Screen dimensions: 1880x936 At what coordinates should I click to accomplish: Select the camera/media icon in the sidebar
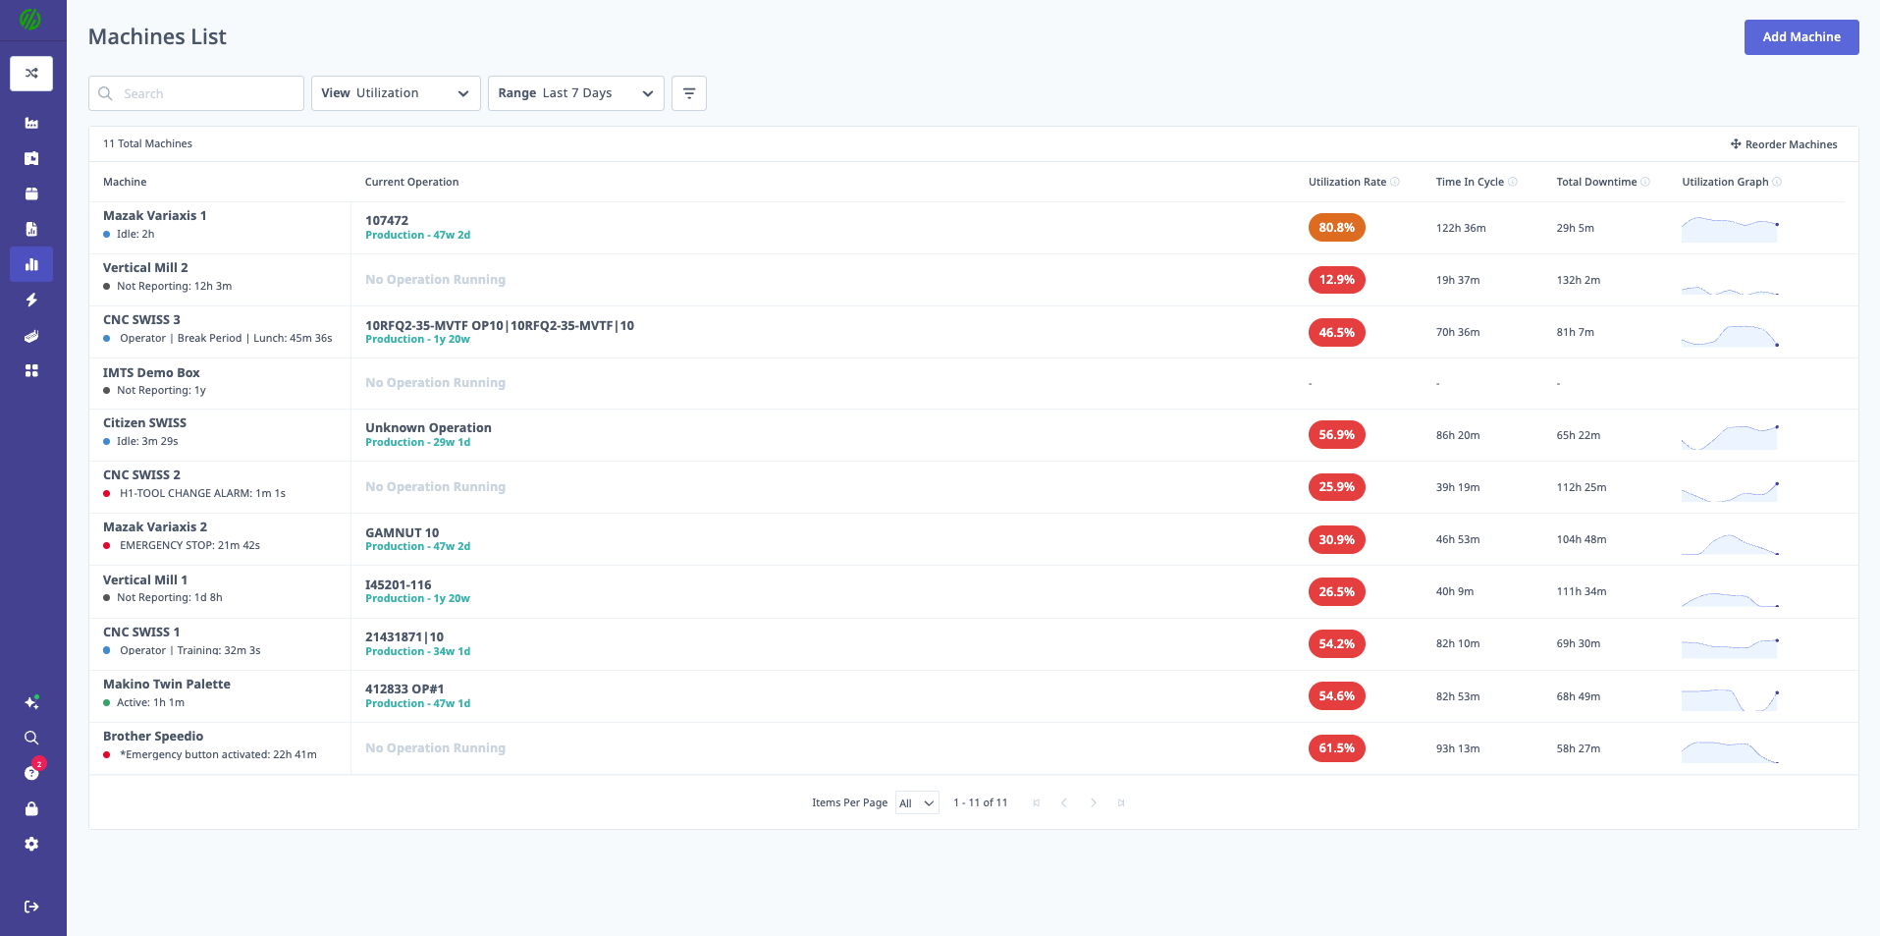pyautogui.click(x=31, y=158)
